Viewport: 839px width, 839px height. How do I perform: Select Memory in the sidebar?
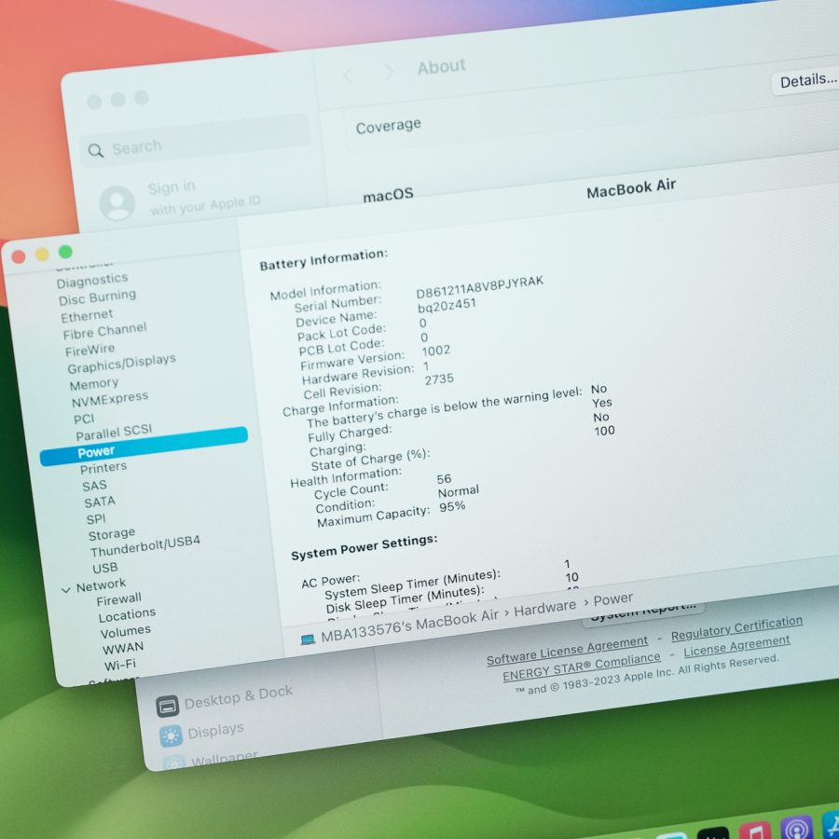coord(93,384)
